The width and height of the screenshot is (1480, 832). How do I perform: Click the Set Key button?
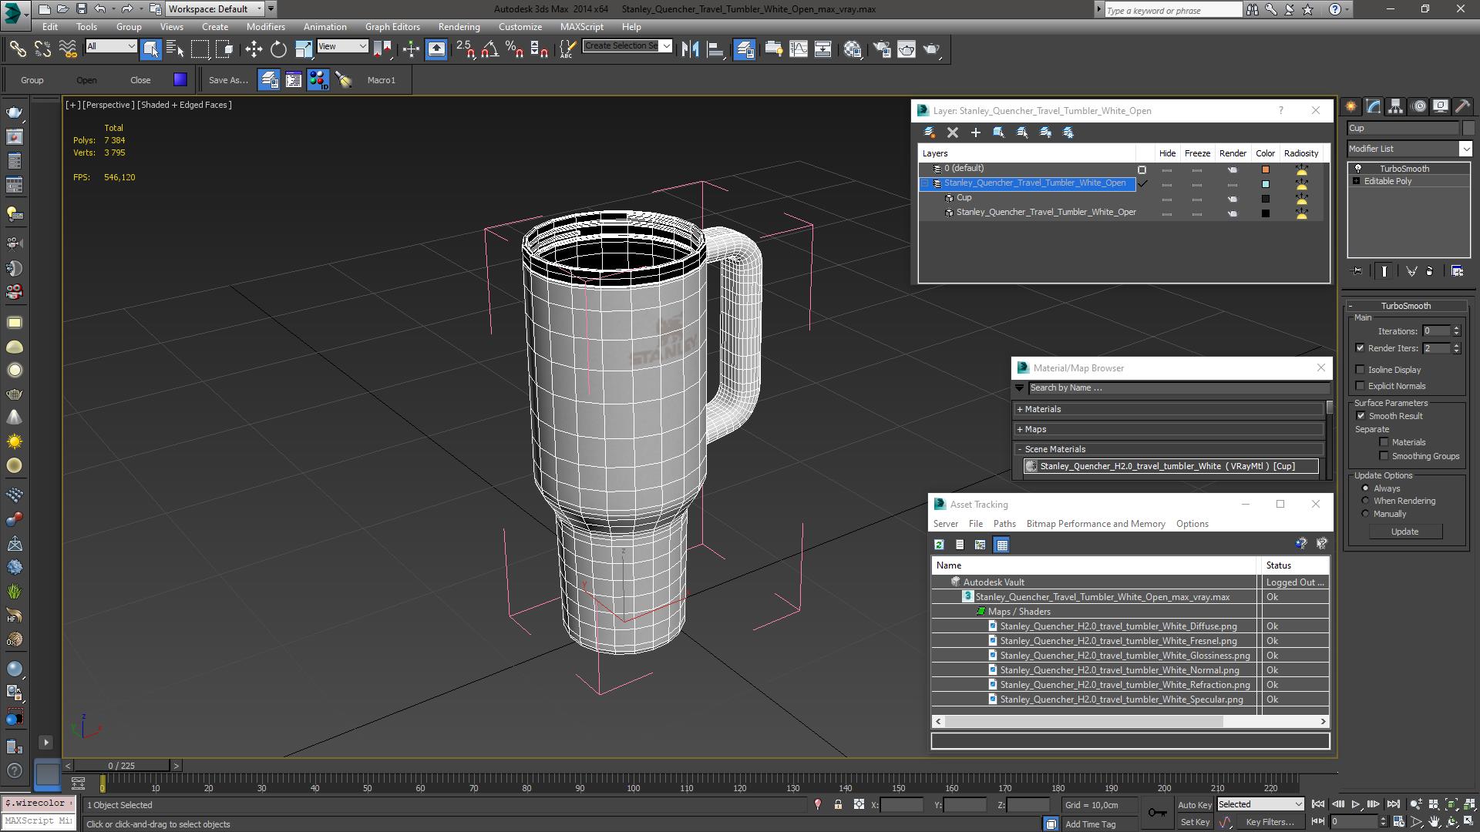[x=1194, y=822]
